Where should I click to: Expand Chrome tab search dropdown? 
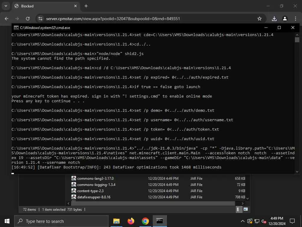click(6, 6)
